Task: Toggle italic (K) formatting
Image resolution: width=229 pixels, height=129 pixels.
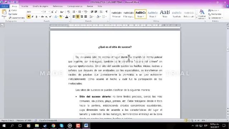Action: tap(33, 17)
